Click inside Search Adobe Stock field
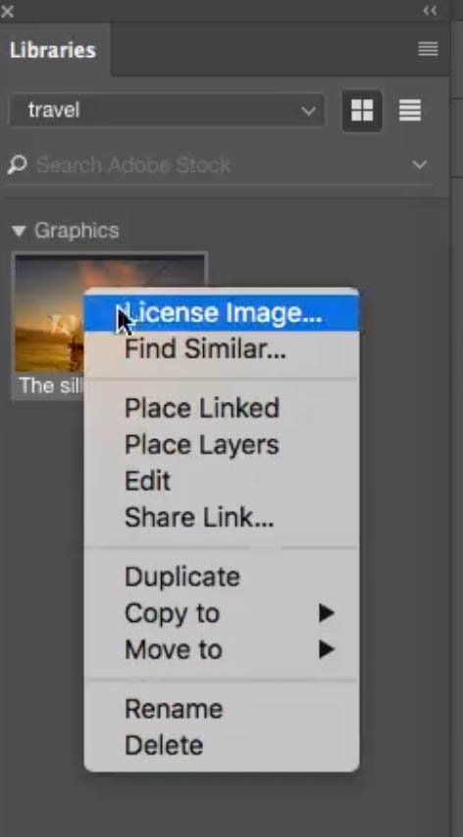Image resolution: width=463 pixels, height=837 pixels. (x=221, y=165)
